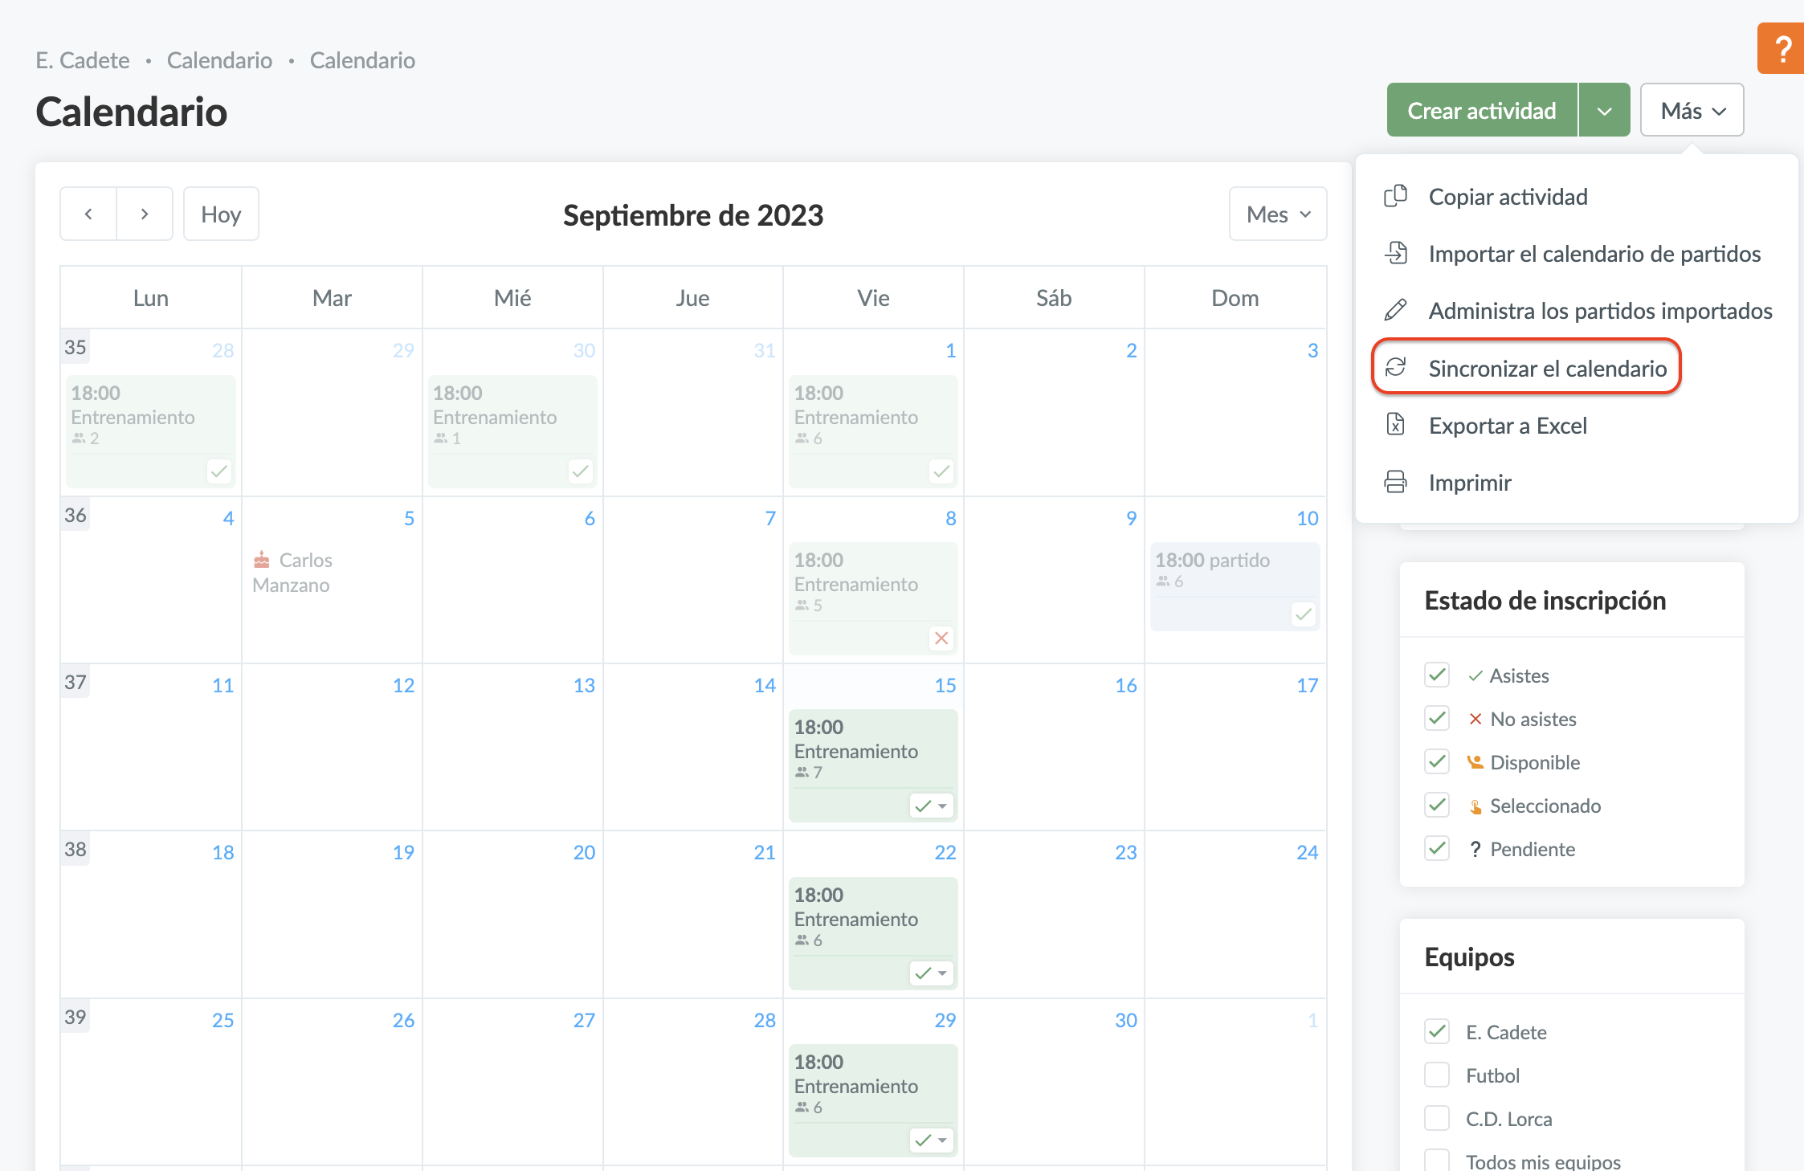Click the printer icon
Image resolution: width=1804 pixels, height=1171 pixels.
1396,482
